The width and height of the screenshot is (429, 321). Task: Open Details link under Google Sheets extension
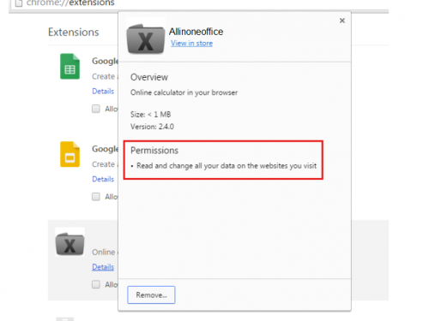point(103,92)
